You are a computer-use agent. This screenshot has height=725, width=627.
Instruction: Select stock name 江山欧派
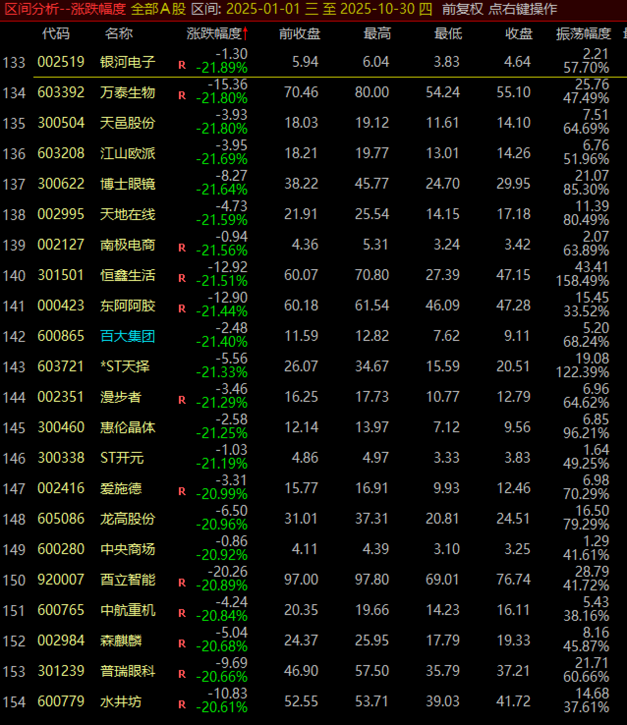pos(128,153)
